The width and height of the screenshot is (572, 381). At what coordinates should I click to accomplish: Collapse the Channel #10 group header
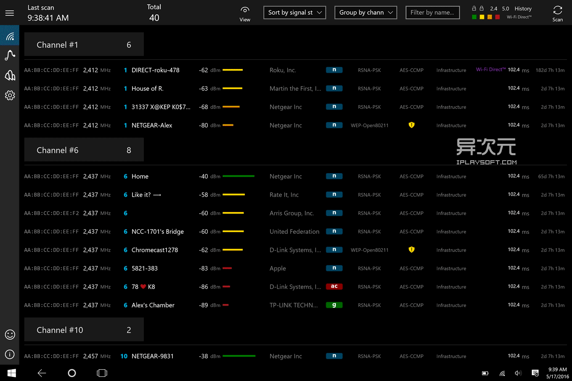pyautogui.click(x=84, y=330)
